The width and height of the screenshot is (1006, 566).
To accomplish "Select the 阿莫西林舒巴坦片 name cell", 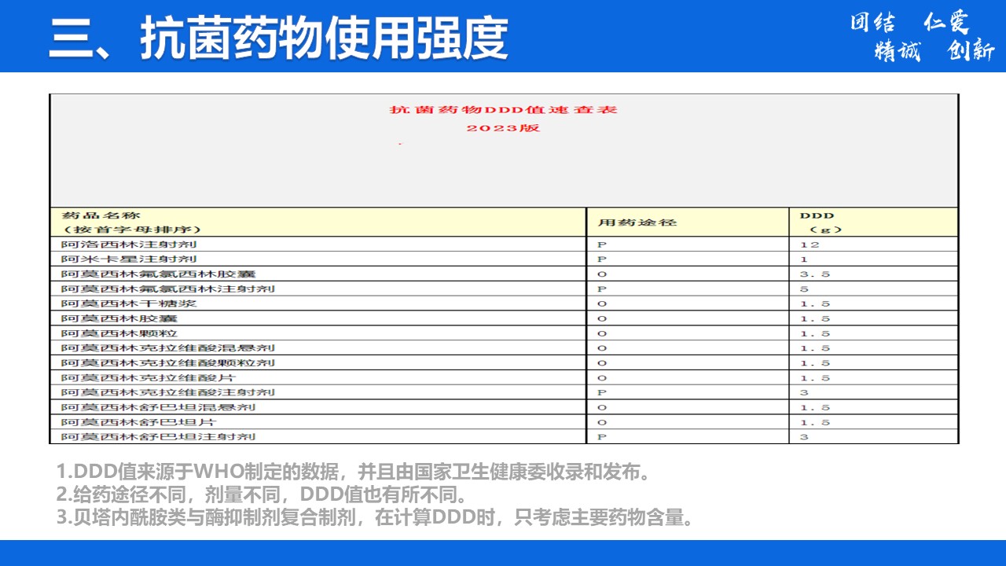I will [x=318, y=422].
